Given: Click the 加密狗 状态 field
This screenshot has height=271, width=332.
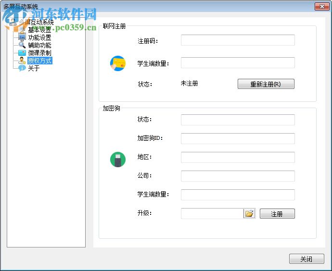Looking at the screenshot, I should tap(238, 120).
